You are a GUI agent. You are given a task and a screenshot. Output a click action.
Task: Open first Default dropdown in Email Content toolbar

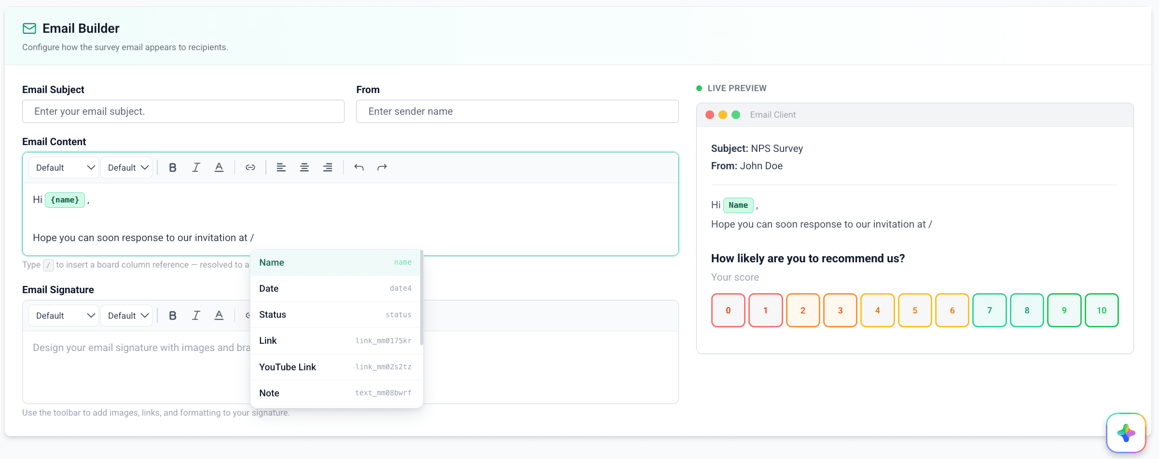64,167
